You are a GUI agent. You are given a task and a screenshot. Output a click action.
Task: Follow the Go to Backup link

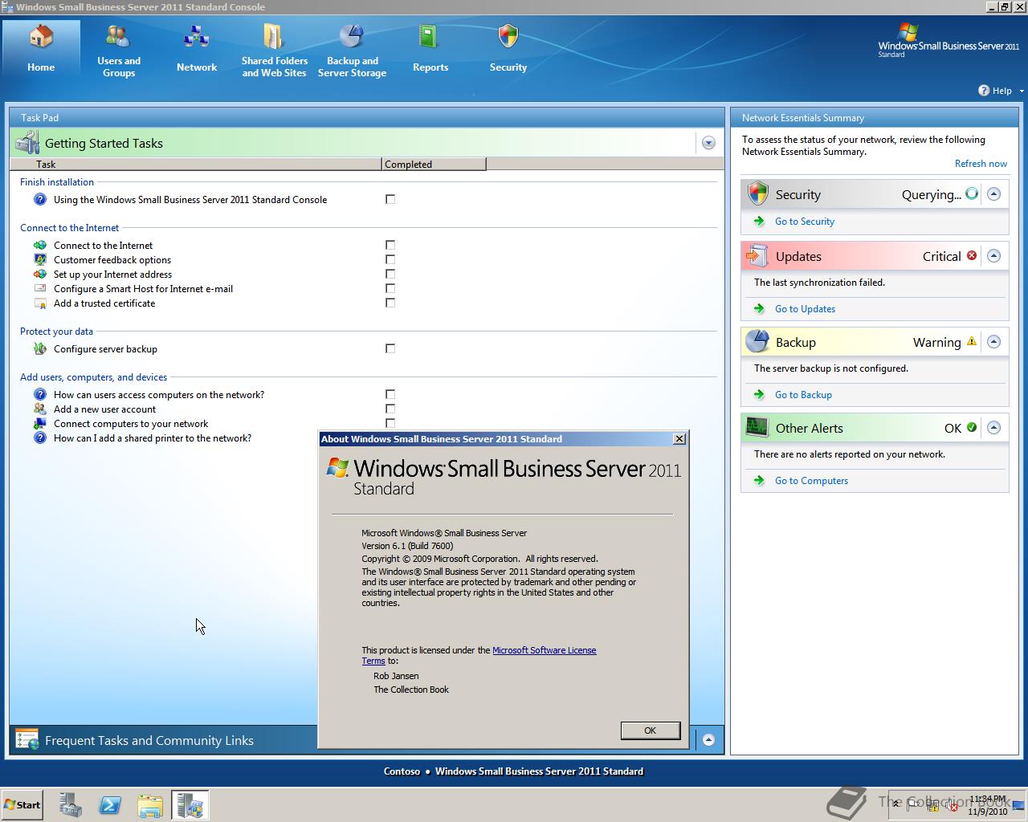coord(803,395)
